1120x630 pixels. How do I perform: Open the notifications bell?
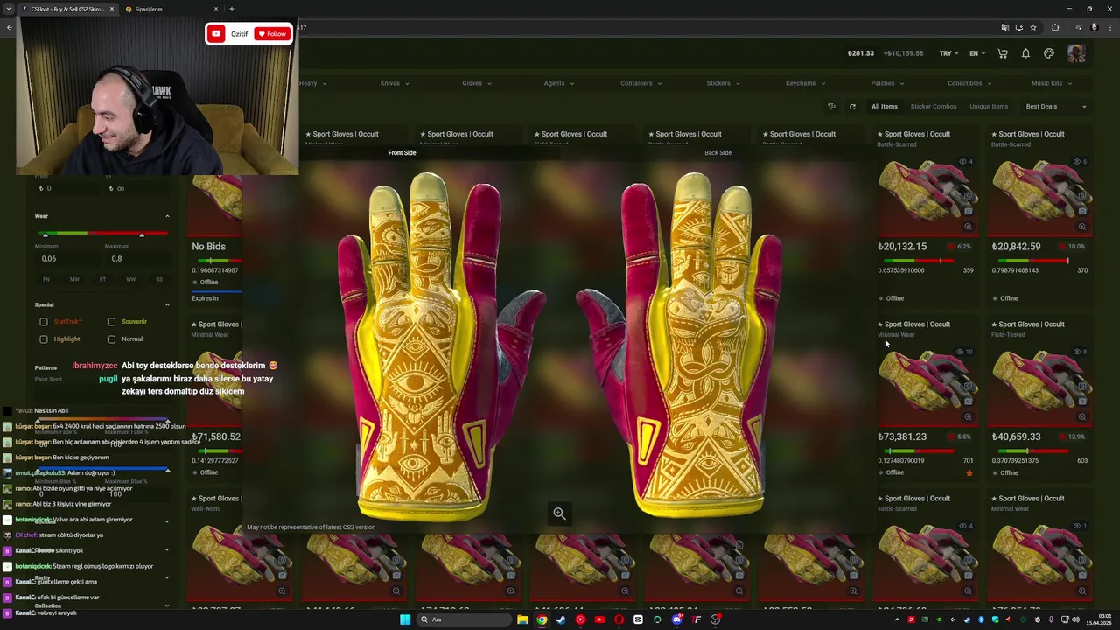coord(1025,53)
